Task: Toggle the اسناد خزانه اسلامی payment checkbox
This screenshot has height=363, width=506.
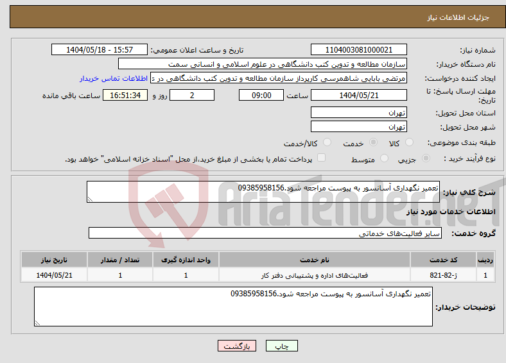Action: 321,157
